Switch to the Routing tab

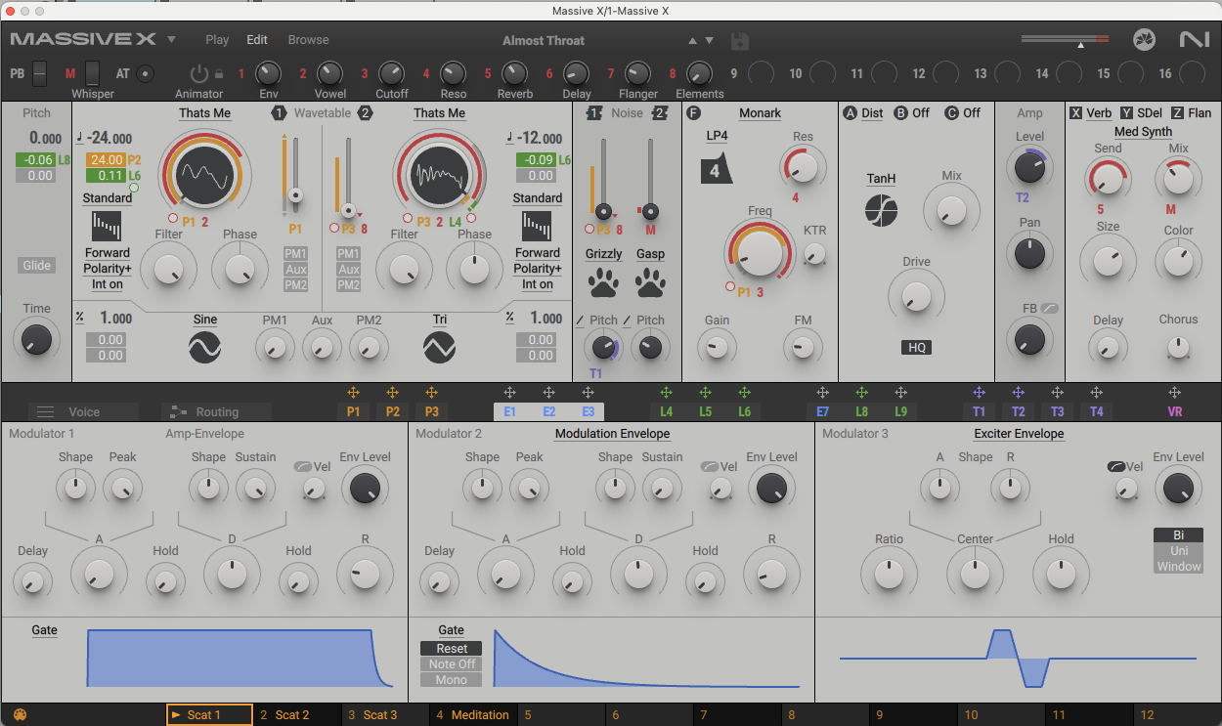217,411
